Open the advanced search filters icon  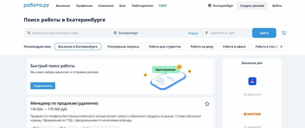tap(284, 33)
